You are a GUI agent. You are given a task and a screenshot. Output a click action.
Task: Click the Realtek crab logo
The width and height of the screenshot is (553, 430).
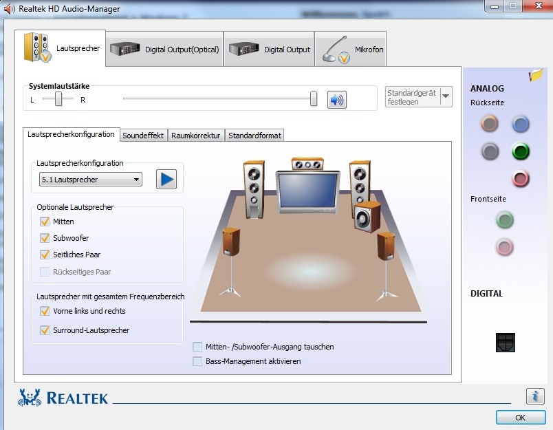click(x=30, y=398)
